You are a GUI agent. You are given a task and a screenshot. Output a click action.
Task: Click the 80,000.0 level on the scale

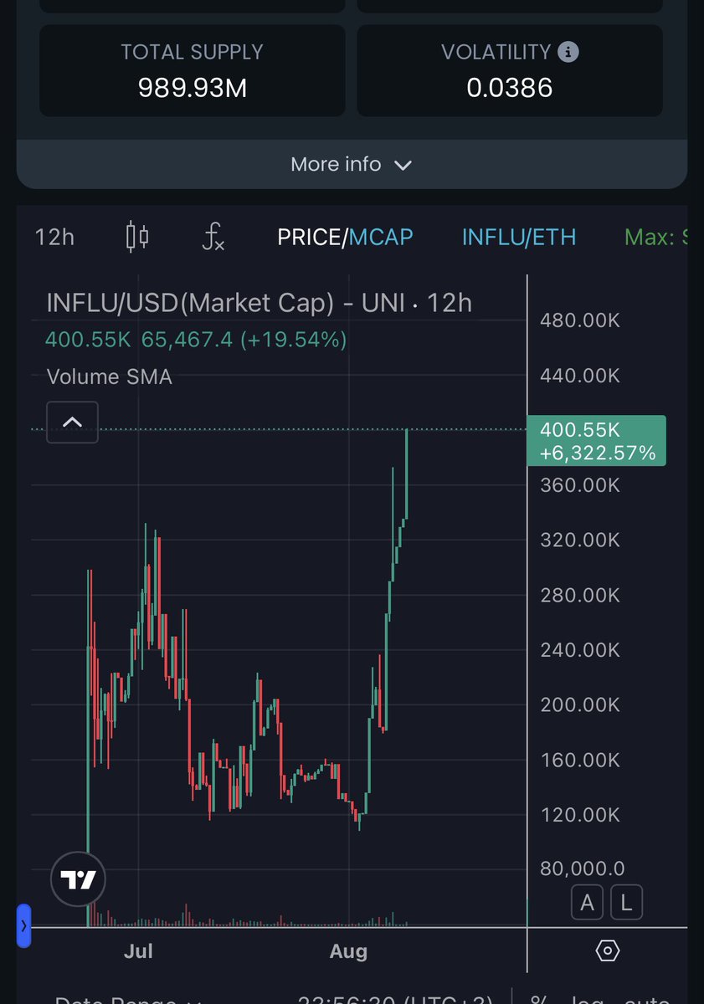[583, 869]
